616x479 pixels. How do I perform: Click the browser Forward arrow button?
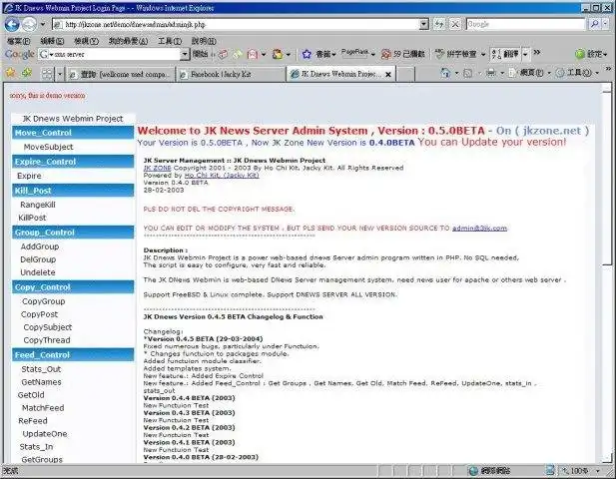coord(29,24)
